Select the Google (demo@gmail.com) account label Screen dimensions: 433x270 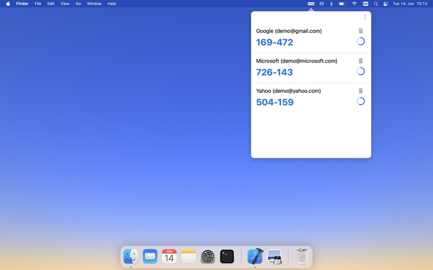coord(288,31)
